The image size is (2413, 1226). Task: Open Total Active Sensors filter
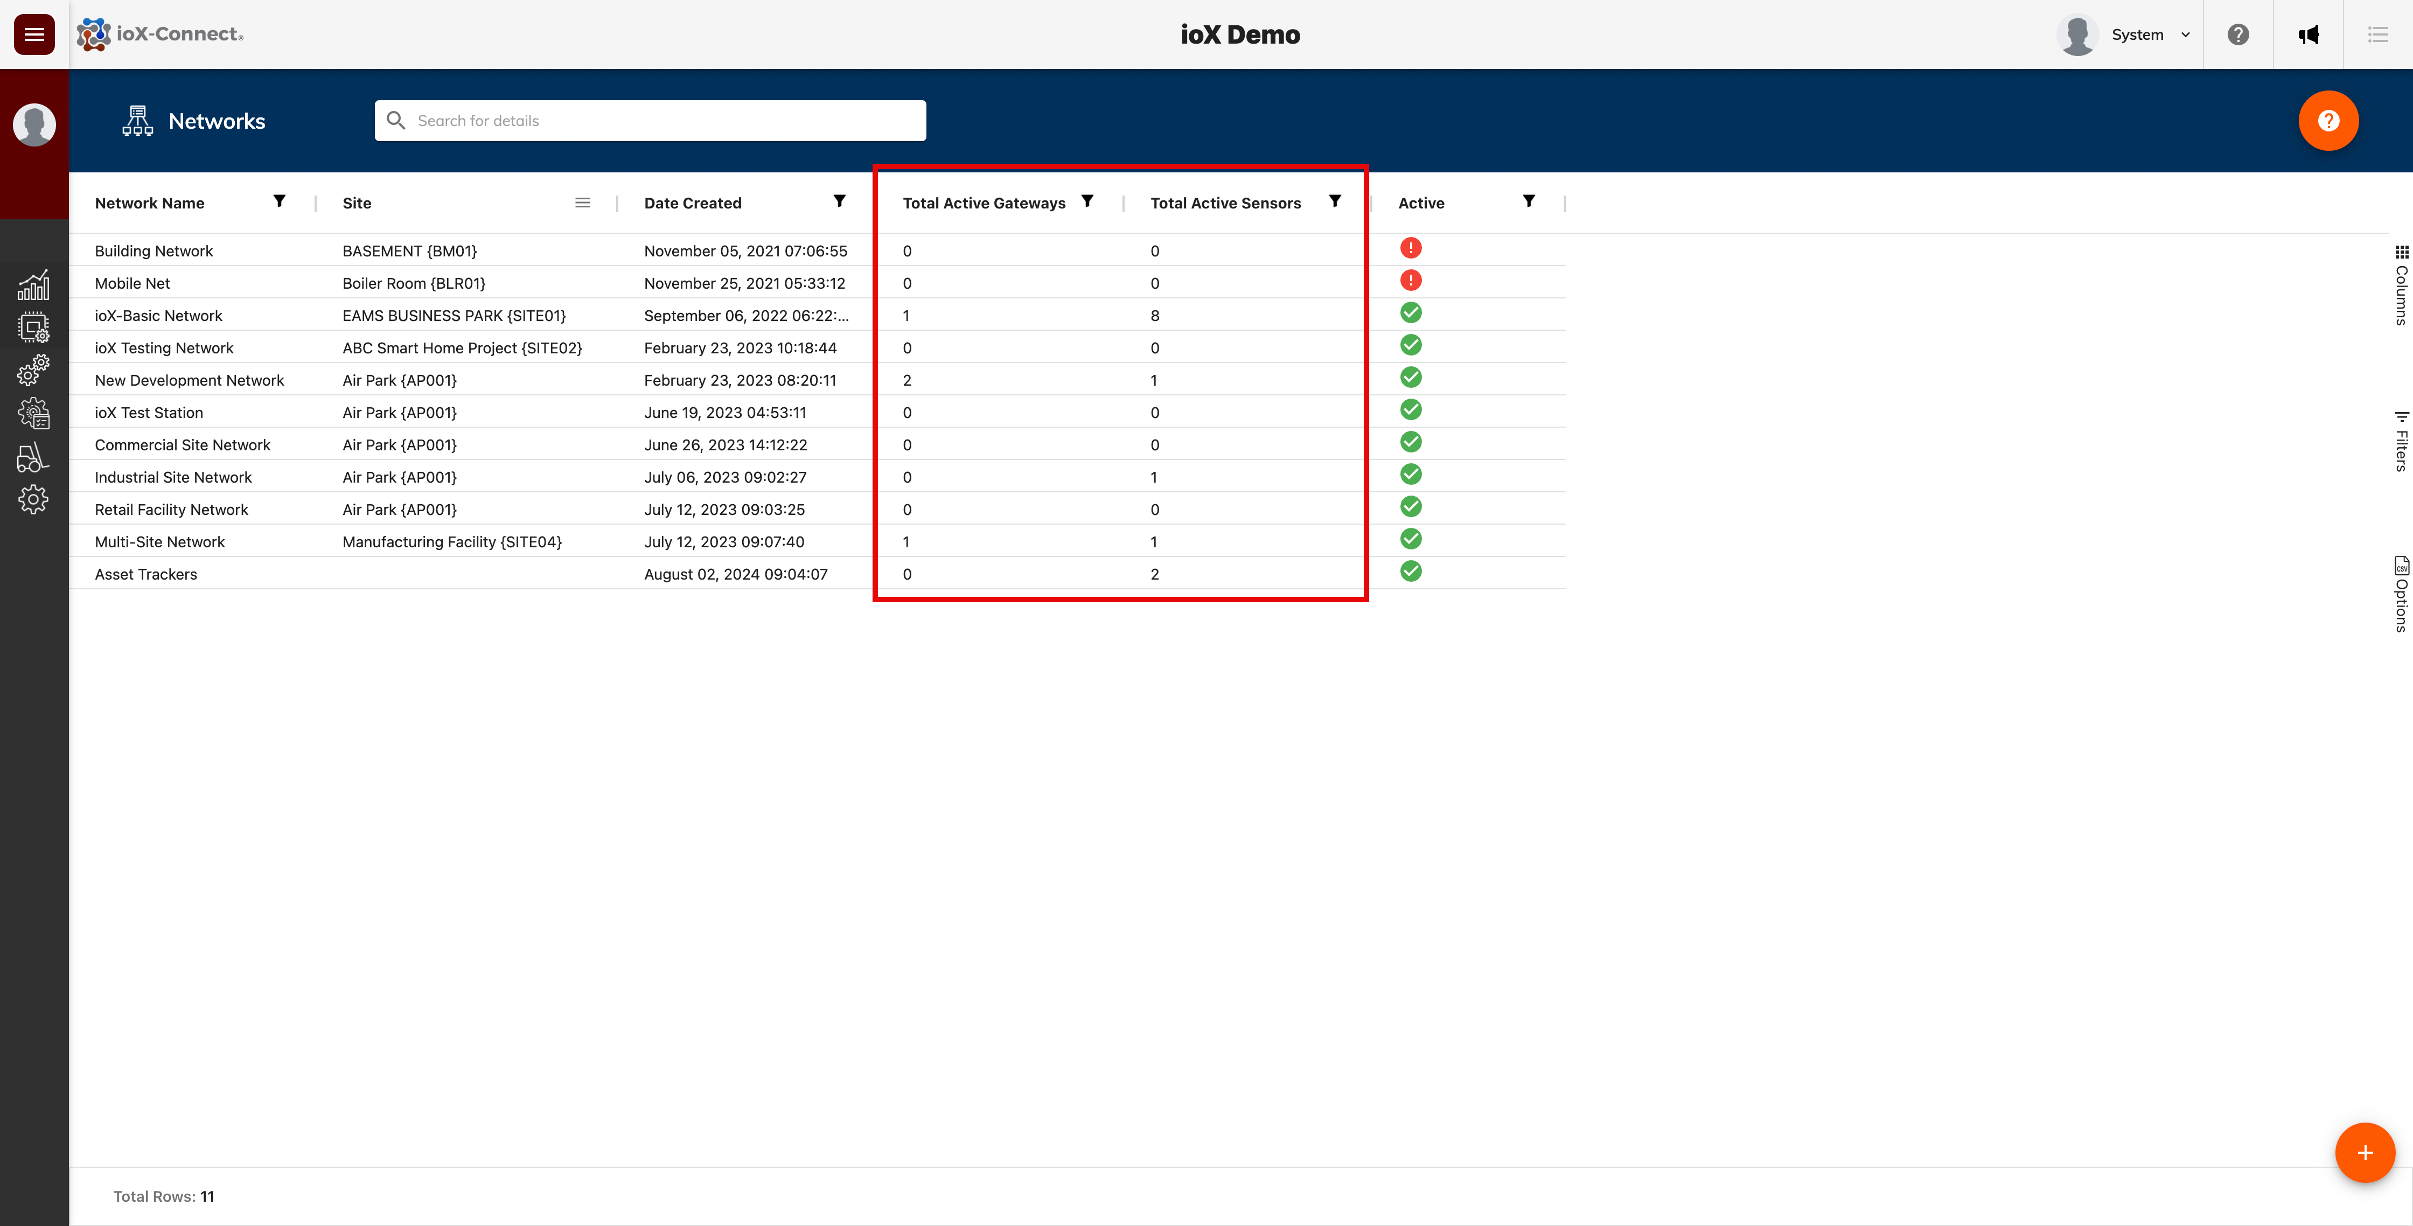pyautogui.click(x=1335, y=201)
